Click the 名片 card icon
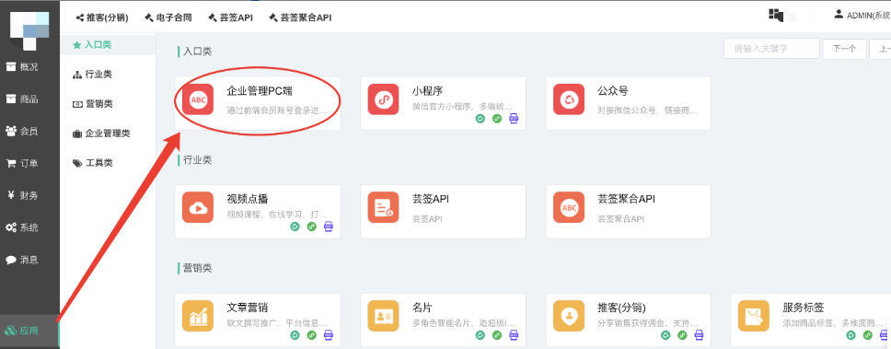This screenshot has width=891, height=349. point(383,316)
